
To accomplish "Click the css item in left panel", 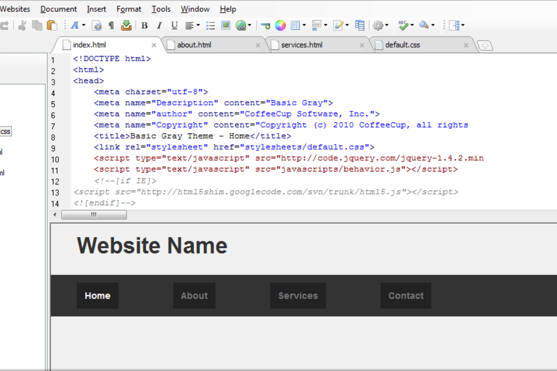I will pyautogui.click(x=5, y=131).
